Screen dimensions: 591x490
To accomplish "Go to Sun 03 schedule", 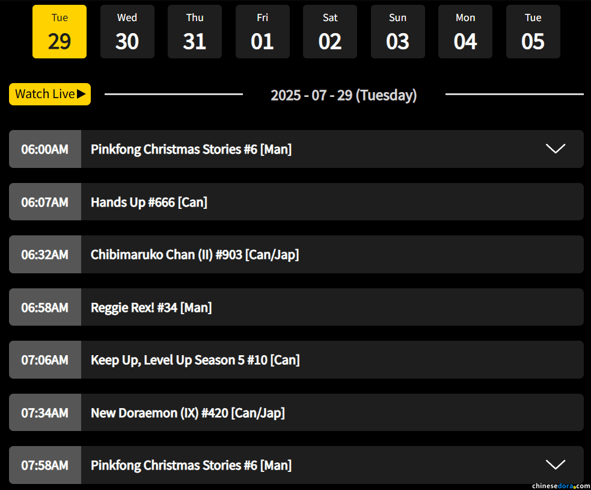I will tap(397, 32).
